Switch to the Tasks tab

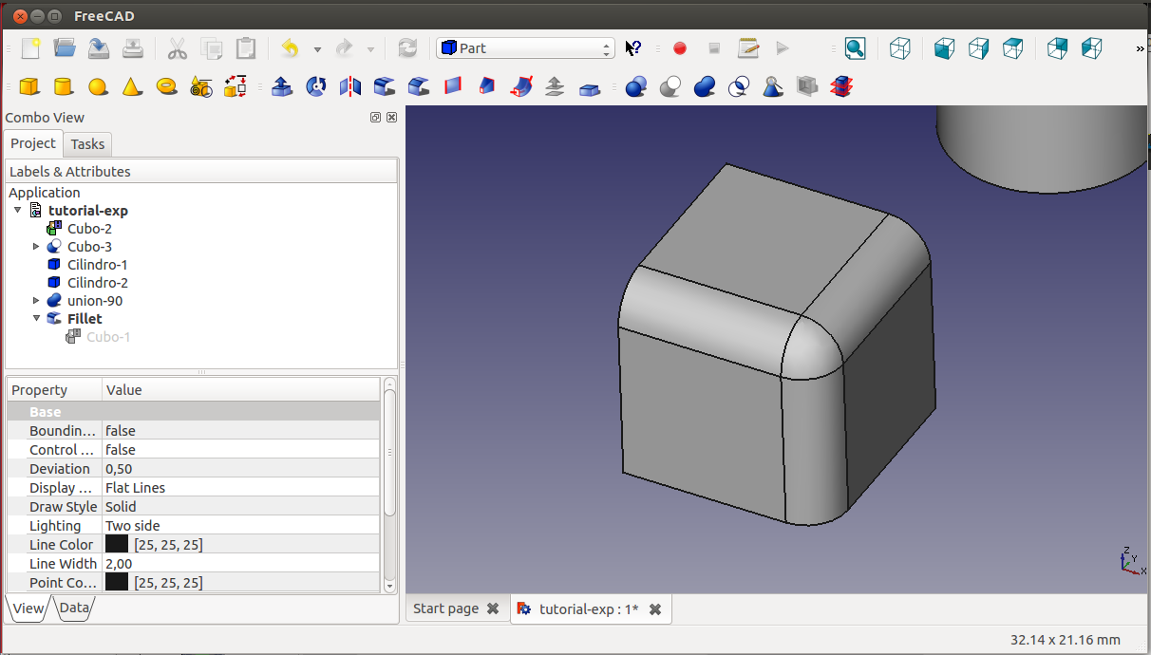pyautogui.click(x=87, y=144)
